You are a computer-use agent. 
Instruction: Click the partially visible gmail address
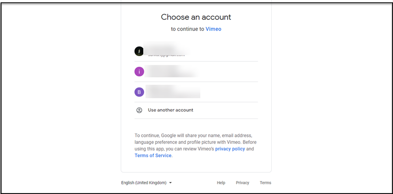coord(166,55)
